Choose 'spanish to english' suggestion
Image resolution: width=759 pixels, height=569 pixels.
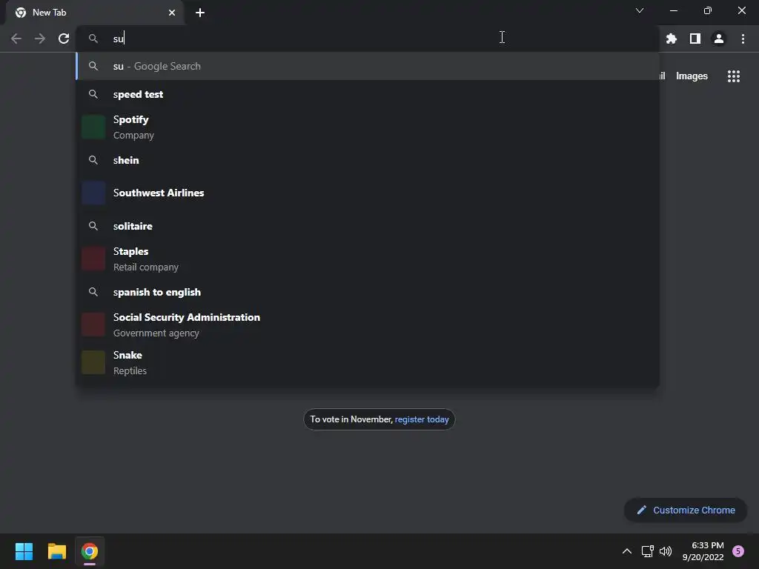click(368, 292)
